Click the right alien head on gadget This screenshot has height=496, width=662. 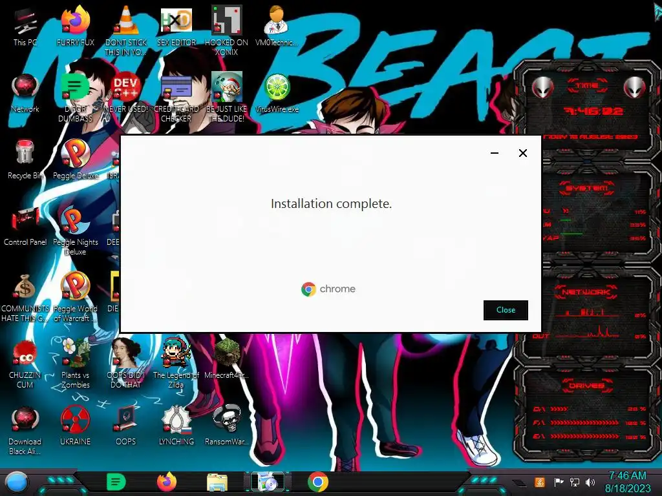[635, 88]
